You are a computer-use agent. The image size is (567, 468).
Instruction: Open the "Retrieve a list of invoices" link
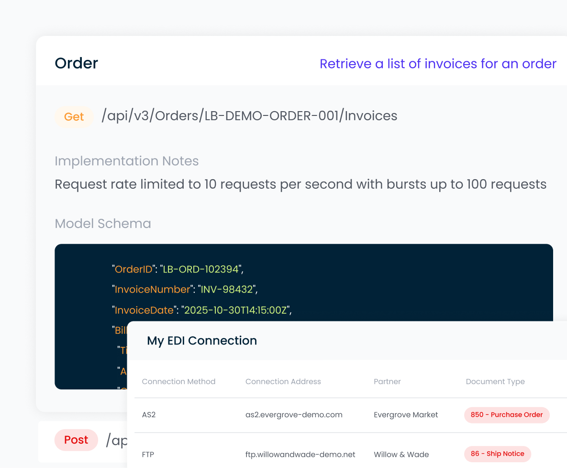point(438,64)
